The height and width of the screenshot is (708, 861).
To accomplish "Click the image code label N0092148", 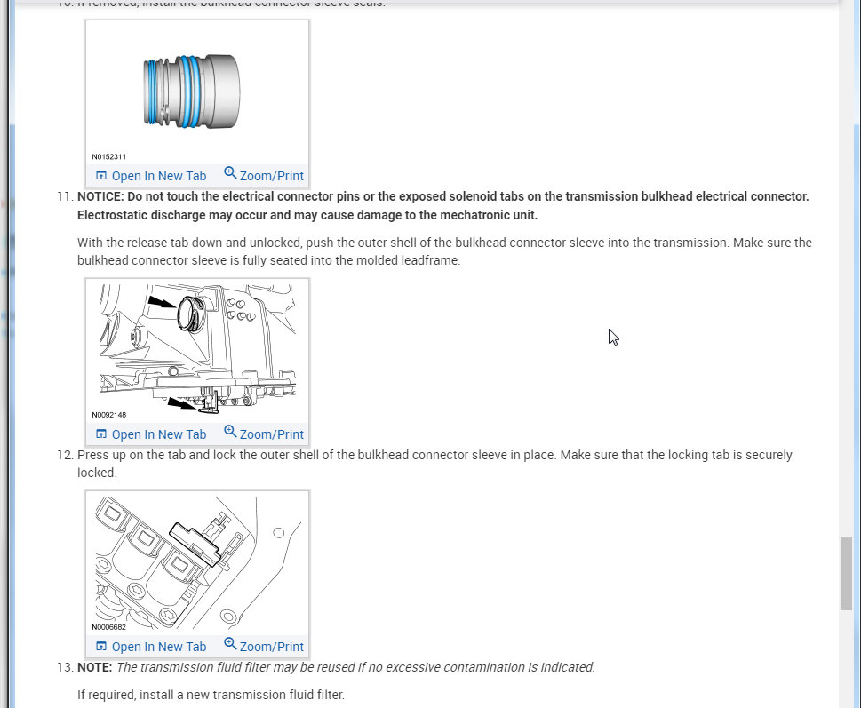I will (x=108, y=415).
